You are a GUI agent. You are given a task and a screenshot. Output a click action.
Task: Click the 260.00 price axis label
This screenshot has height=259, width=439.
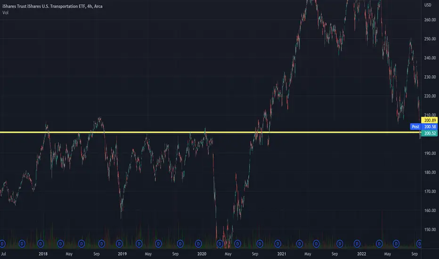[430, 20]
